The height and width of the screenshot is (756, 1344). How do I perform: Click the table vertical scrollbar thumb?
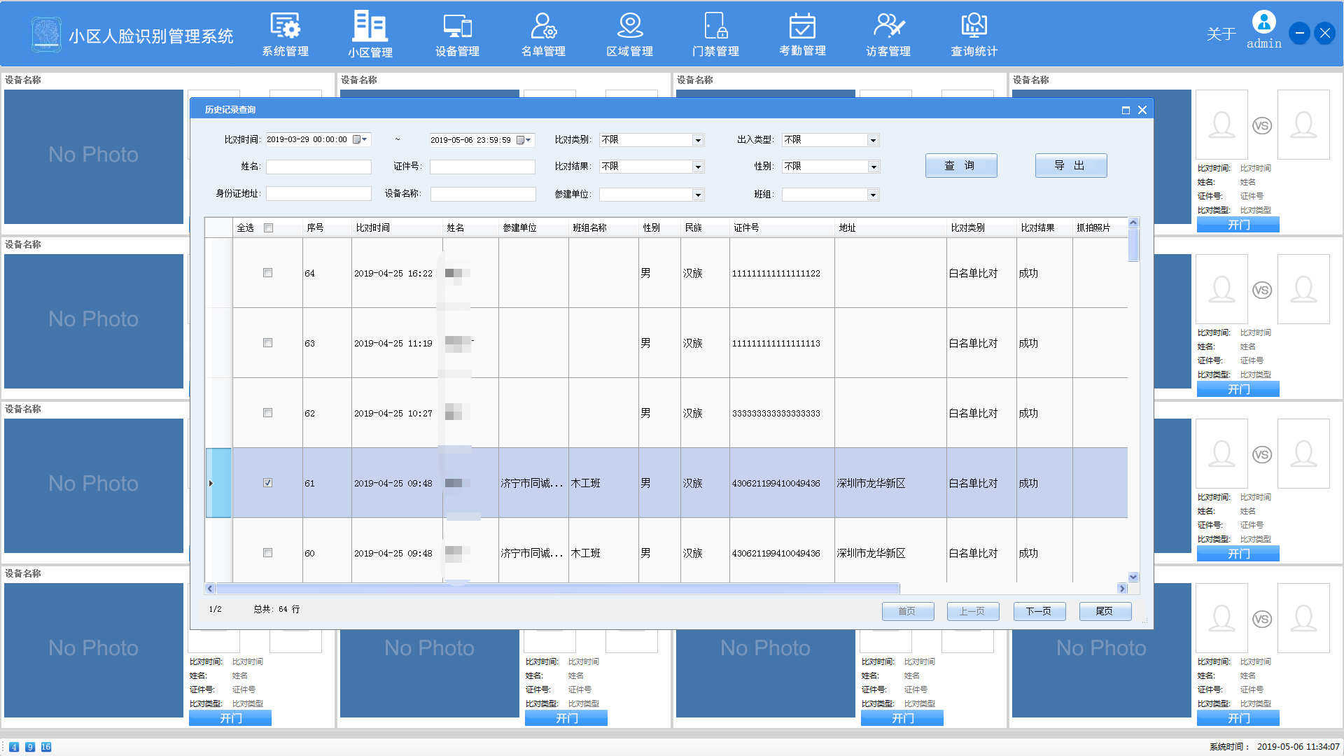tap(1133, 245)
